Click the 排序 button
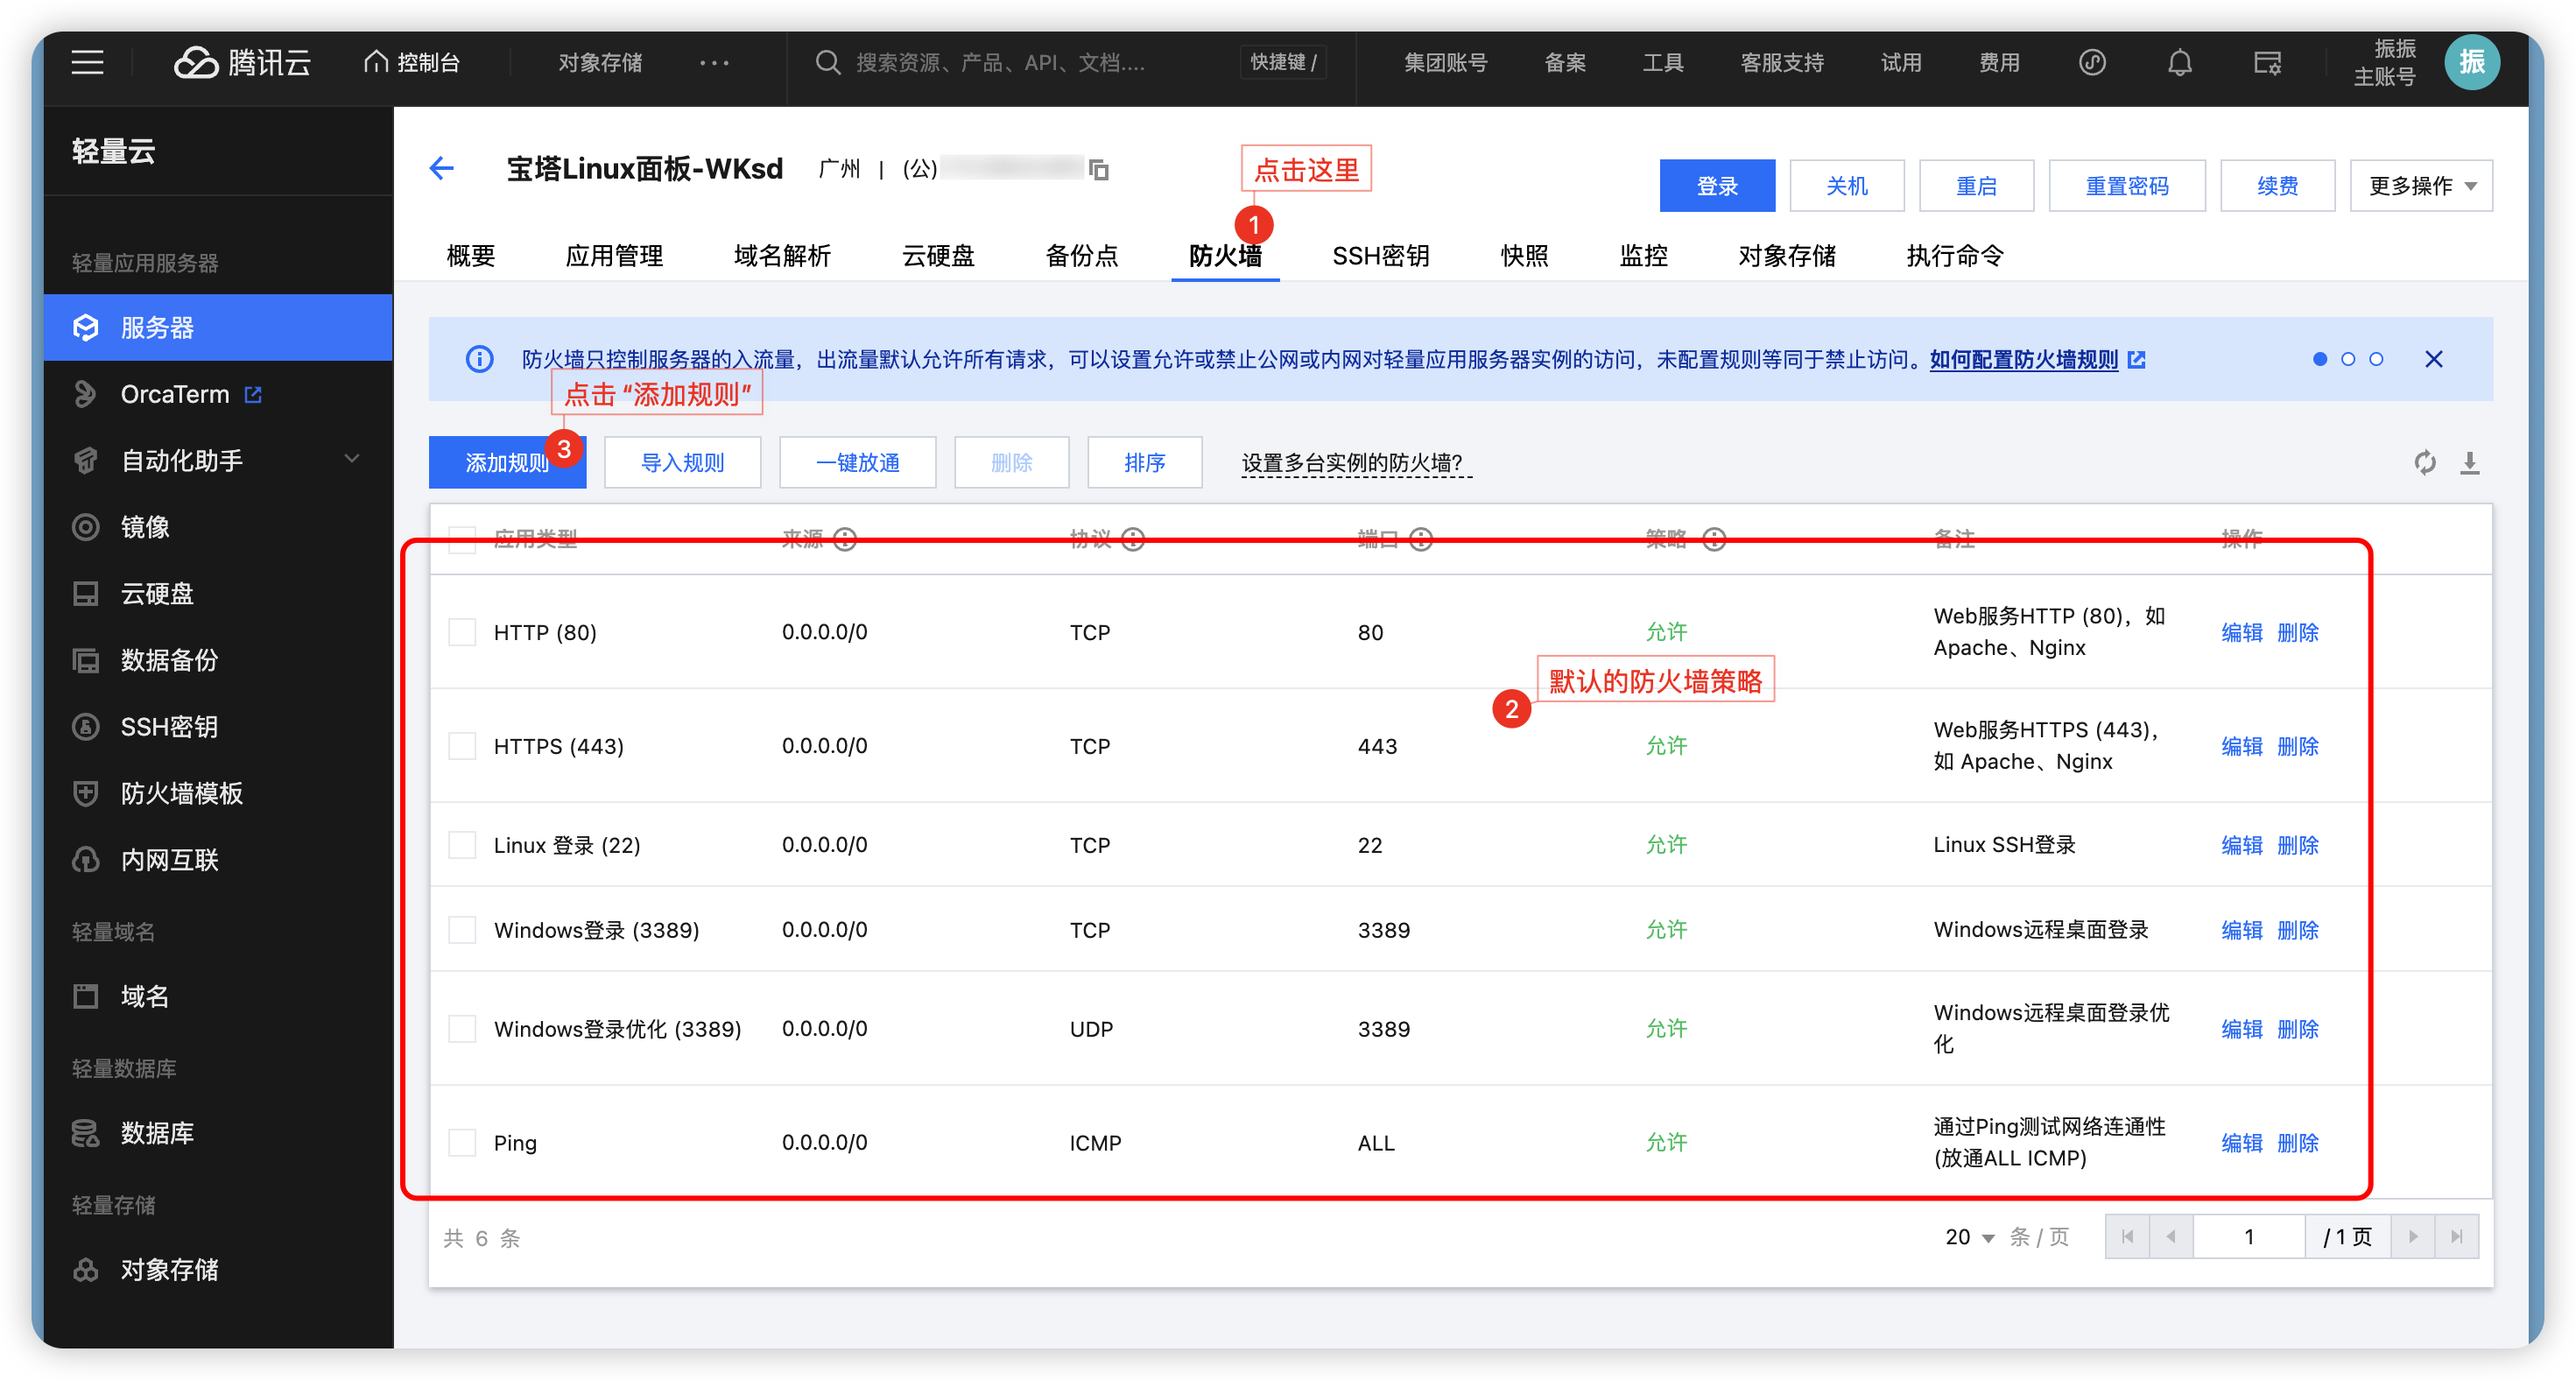The width and height of the screenshot is (2576, 1380). (1144, 462)
